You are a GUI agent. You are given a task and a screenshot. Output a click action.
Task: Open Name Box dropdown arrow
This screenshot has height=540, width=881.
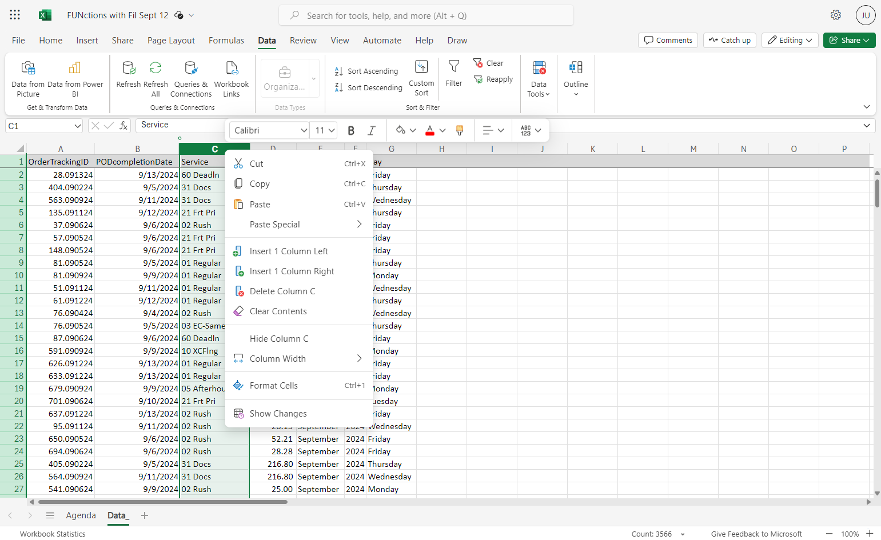point(78,126)
